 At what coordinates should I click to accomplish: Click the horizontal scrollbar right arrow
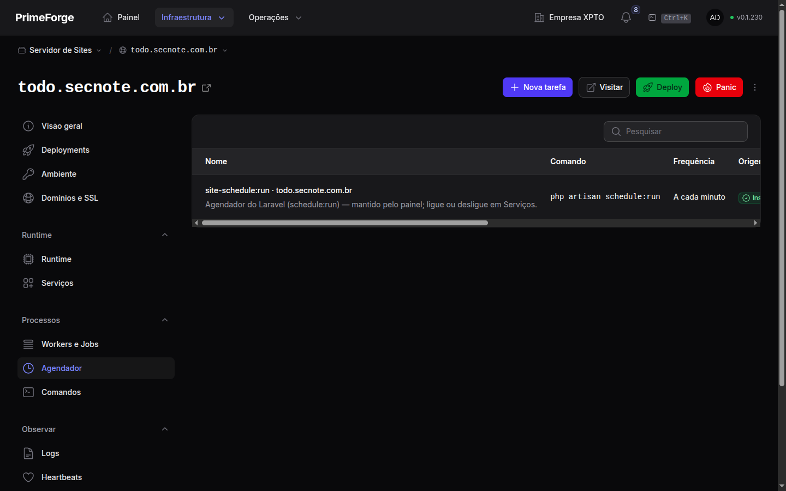click(755, 223)
